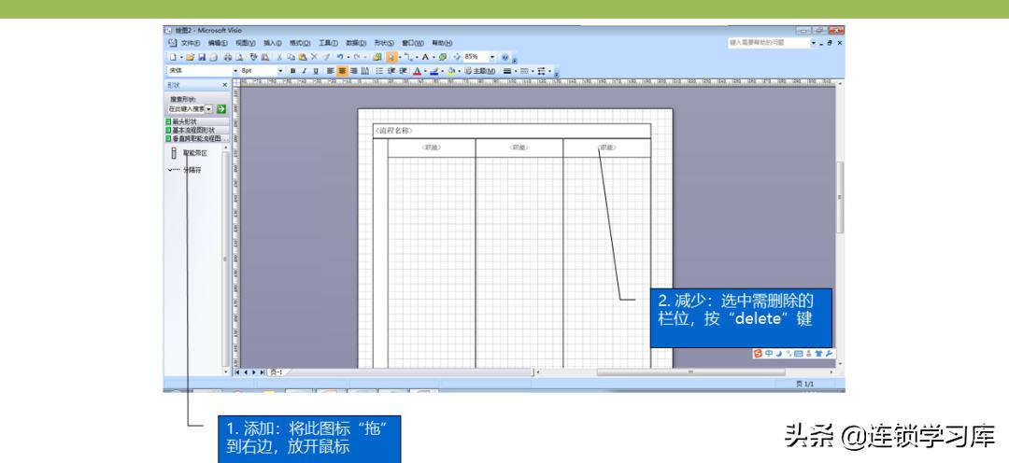Viewport: 1009px width, 463px height.
Task: Select the 箭头形状 stencil title
Action: [197, 121]
